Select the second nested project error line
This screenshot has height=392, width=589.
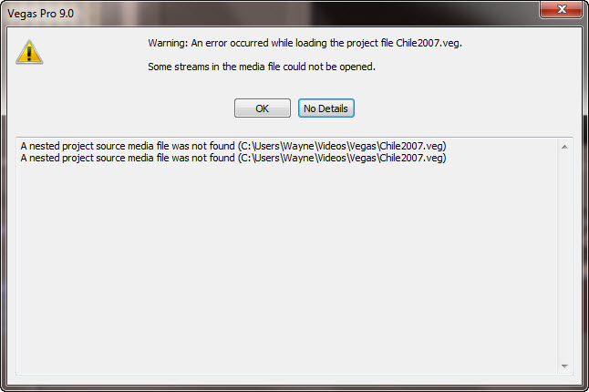click(233, 158)
